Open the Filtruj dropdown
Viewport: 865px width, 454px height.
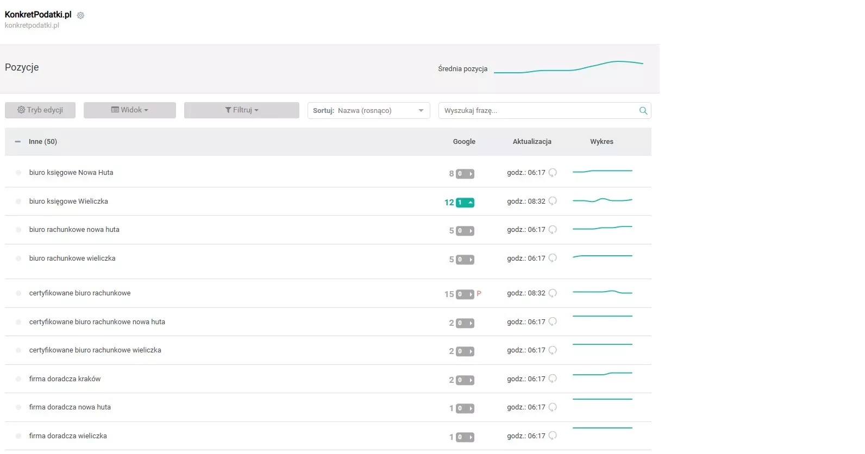pyautogui.click(x=242, y=110)
